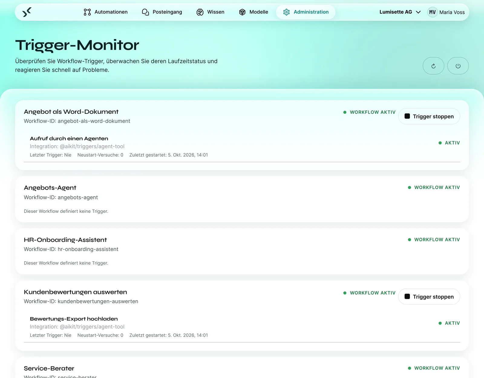Click the app logo in the navbar
Screen dimensions: 484x378
(27, 12)
